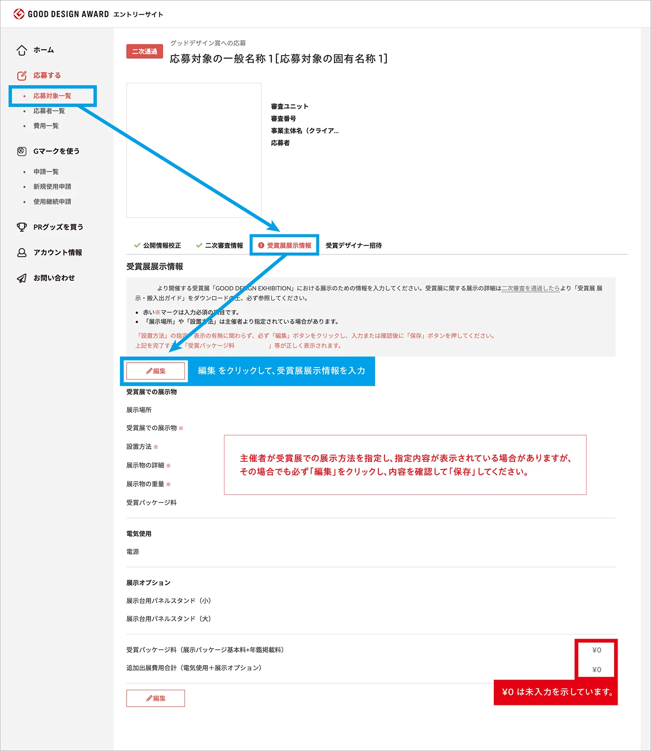Click the 展示オプション section heading
Viewport: 651px width, 751px height.
coord(148,583)
